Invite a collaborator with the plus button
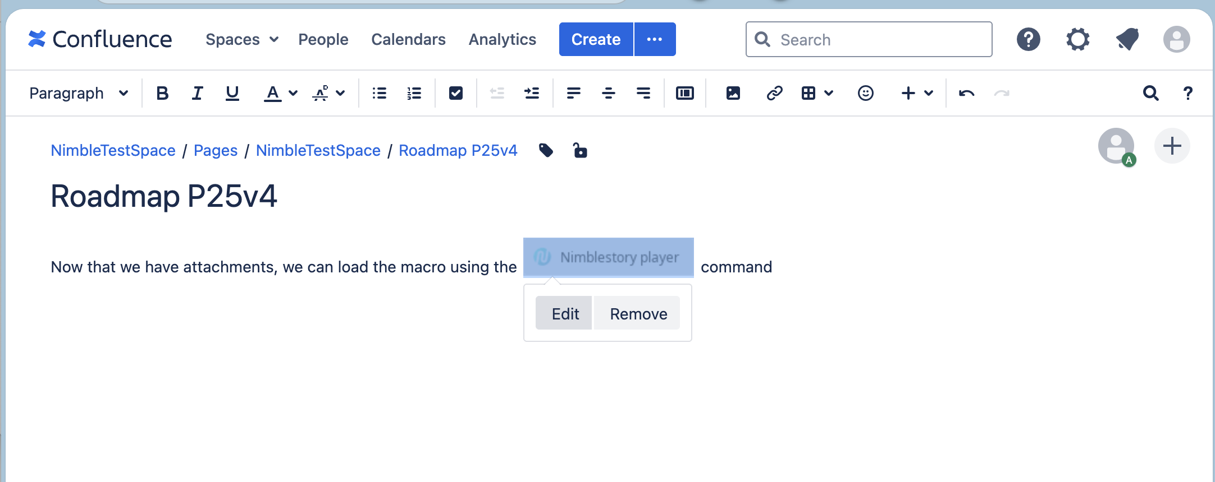This screenshot has width=1215, height=482. tap(1172, 146)
